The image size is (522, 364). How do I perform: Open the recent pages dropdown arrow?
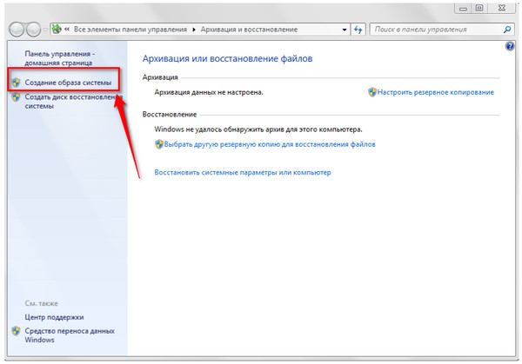pos(45,30)
